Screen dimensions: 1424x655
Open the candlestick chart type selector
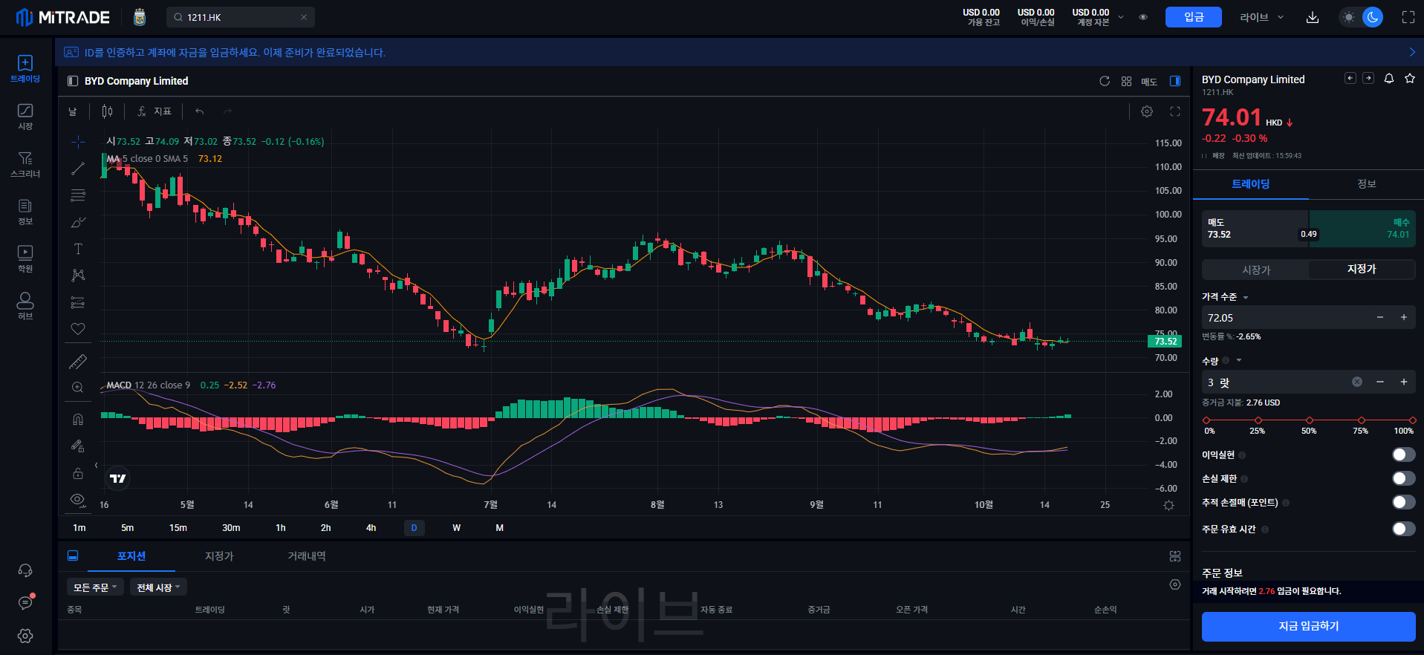click(107, 111)
